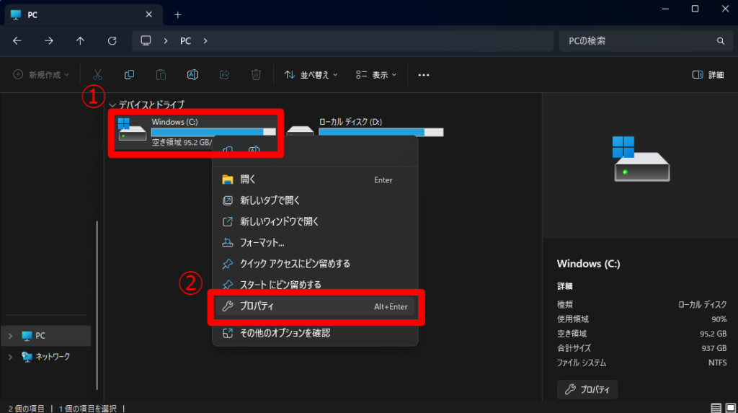This screenshot has height=413, width=738.
Task: Choose 新しいウィンドウで開く in context menu
Action: tap(315, 221)
